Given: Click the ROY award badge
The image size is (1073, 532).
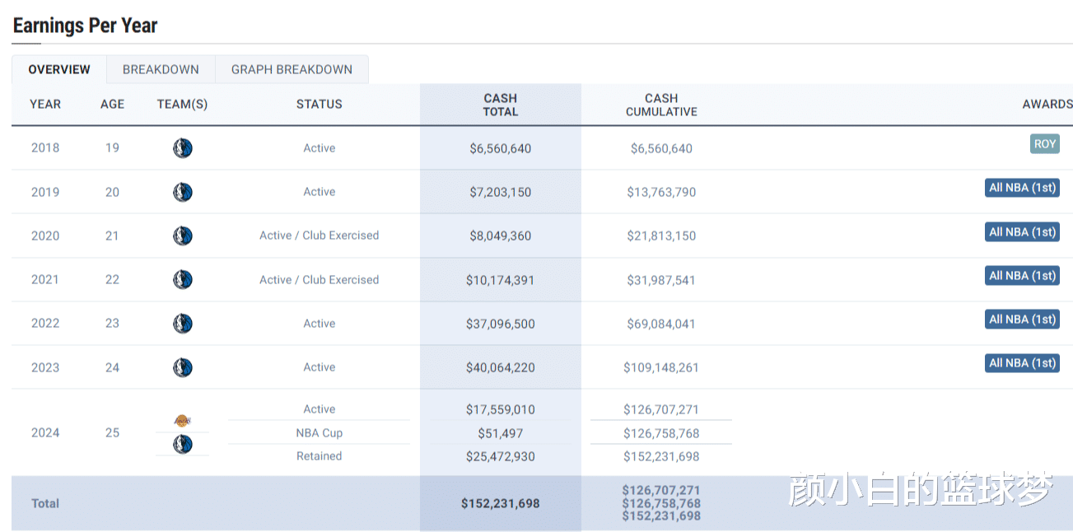Looking at the screenshot, I should [x=1044, y=144].
